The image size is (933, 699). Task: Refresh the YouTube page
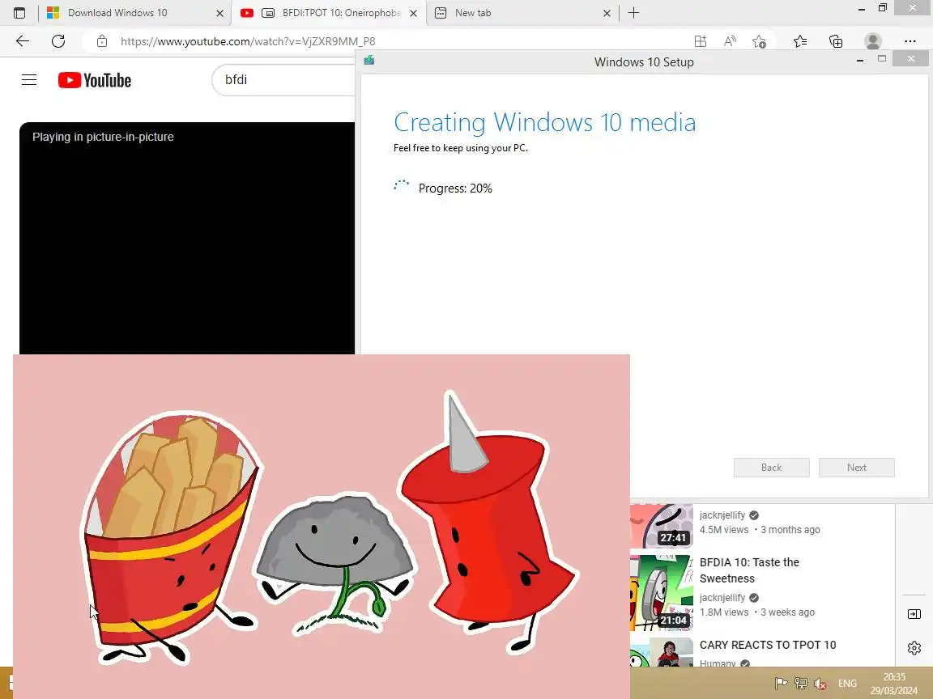(x=58, y=41)
